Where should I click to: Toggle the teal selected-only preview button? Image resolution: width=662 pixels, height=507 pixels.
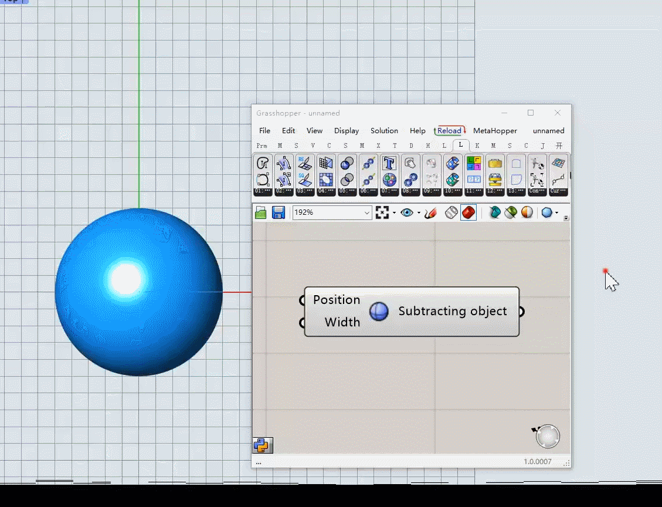pos(495,212)
